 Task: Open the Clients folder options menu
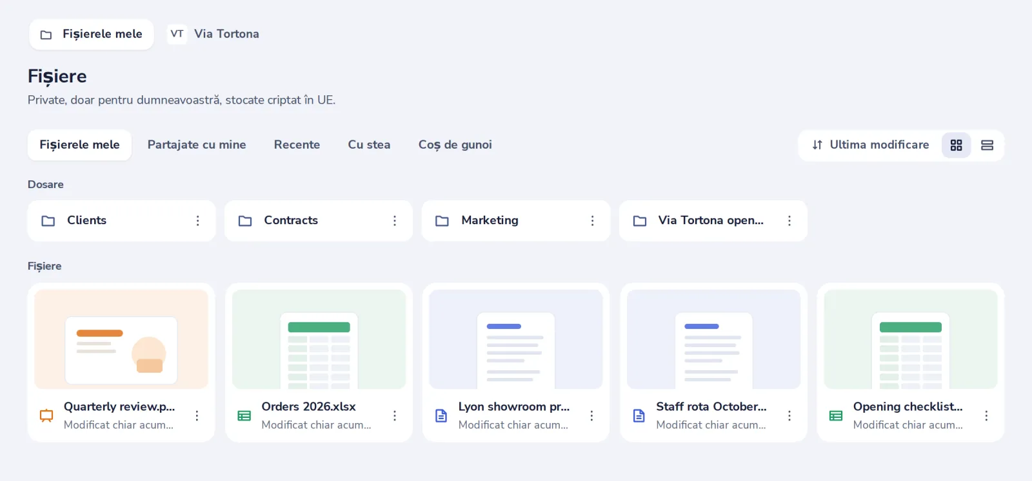point(197,221)
